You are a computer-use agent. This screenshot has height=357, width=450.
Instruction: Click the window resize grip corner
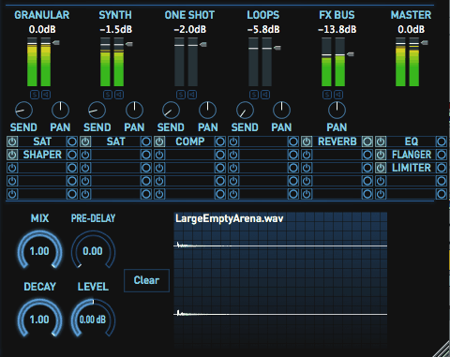(x=442, y=350)
